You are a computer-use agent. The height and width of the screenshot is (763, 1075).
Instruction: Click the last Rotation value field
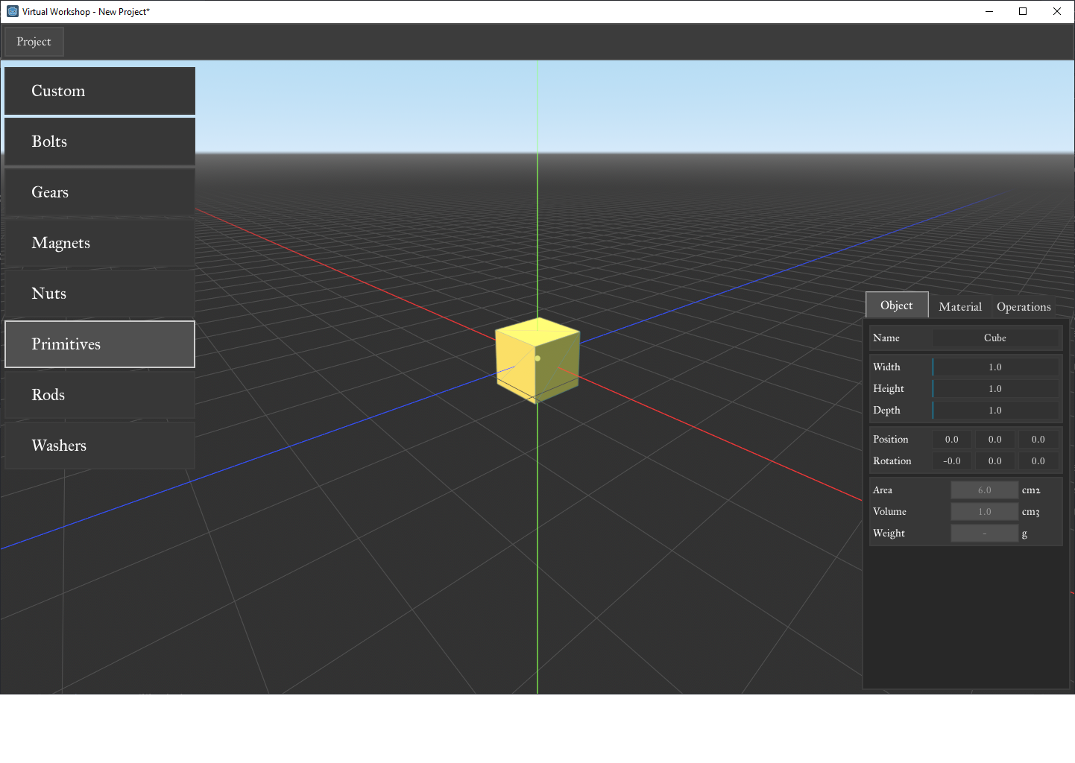tap(1038, 461)
